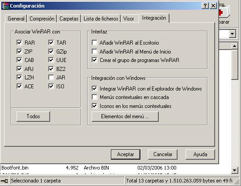241x186 pixels.
Task: Click the Seleccionado 1 carpeta status text
Action: pyautogui.click(x=36, y=181)
